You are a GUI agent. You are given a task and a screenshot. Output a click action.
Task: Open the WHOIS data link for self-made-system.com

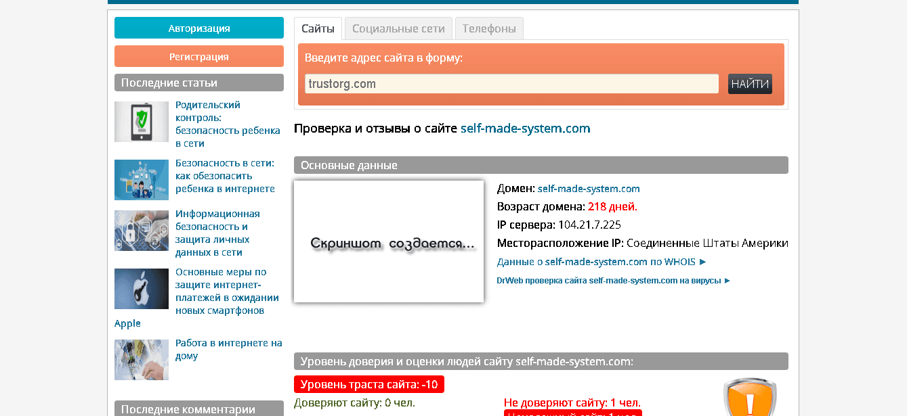click(602, 262)
